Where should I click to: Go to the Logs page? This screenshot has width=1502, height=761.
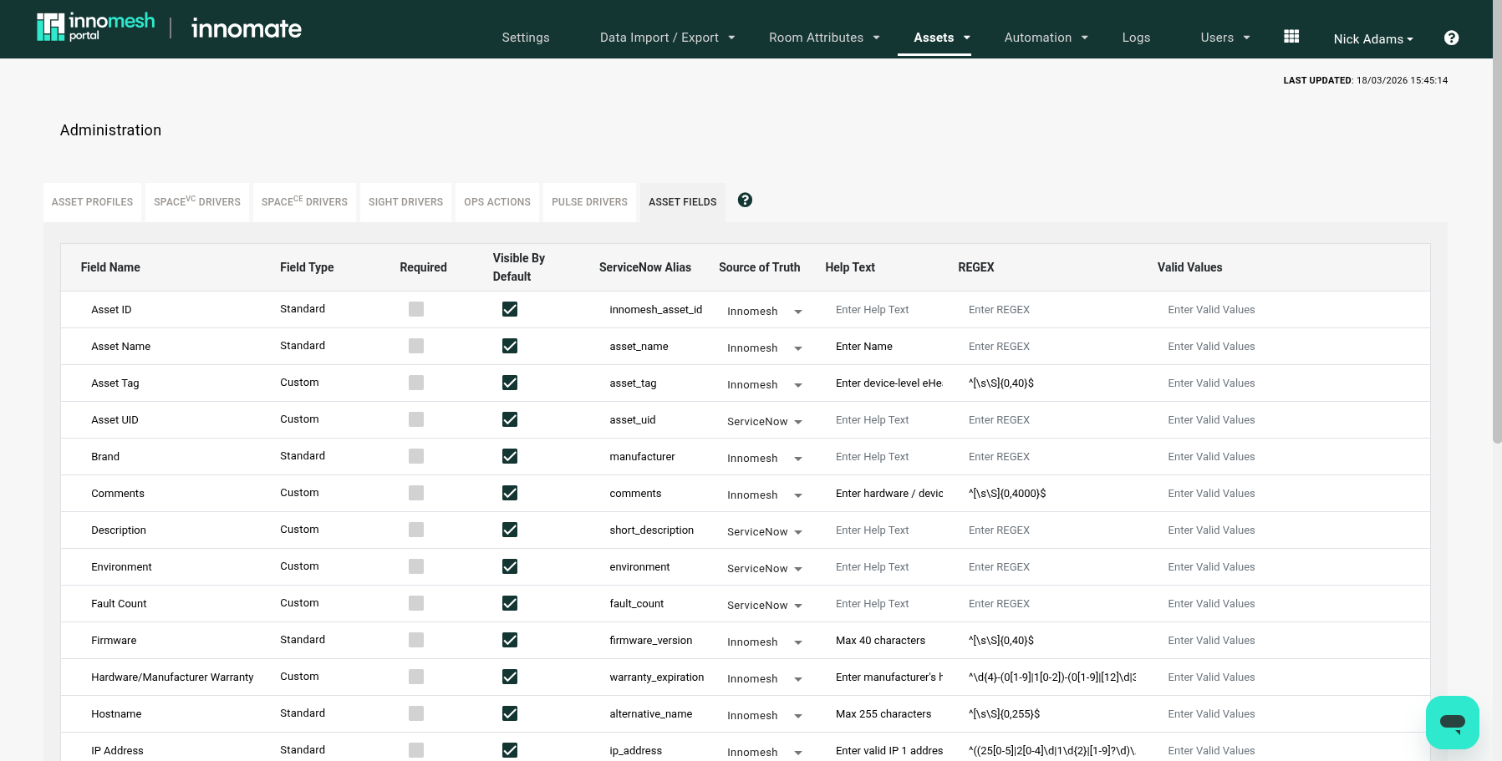pyautogui.click(x=1136, y=38)
